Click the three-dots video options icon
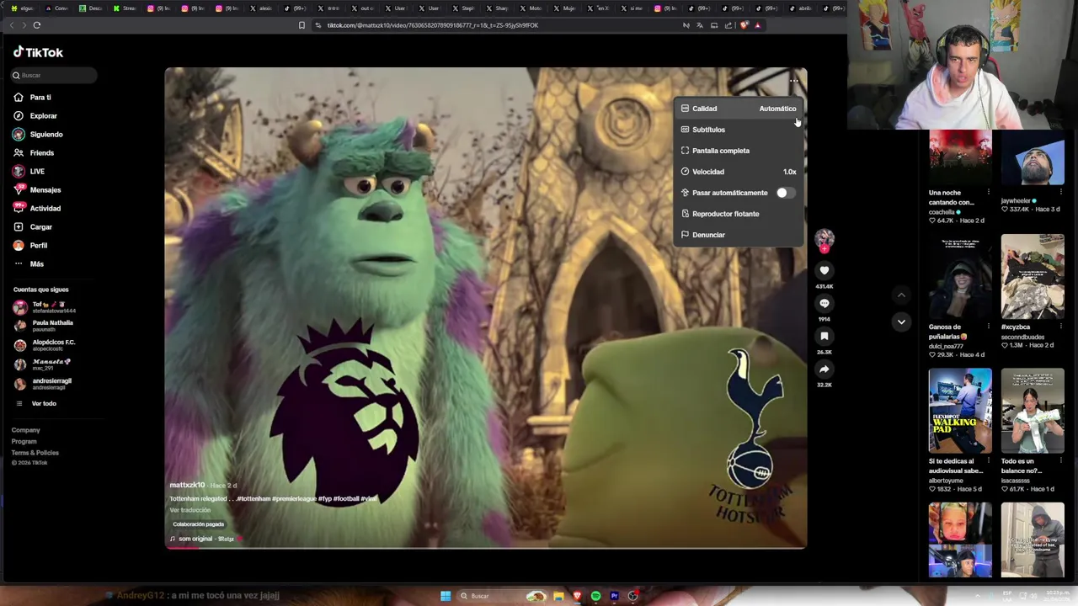 [793, 81]
